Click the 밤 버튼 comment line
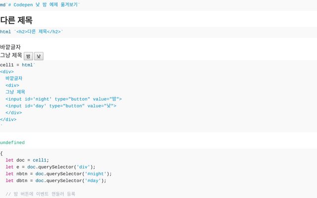The height and width of the screenshot is (198, 317). pos(40,194)
